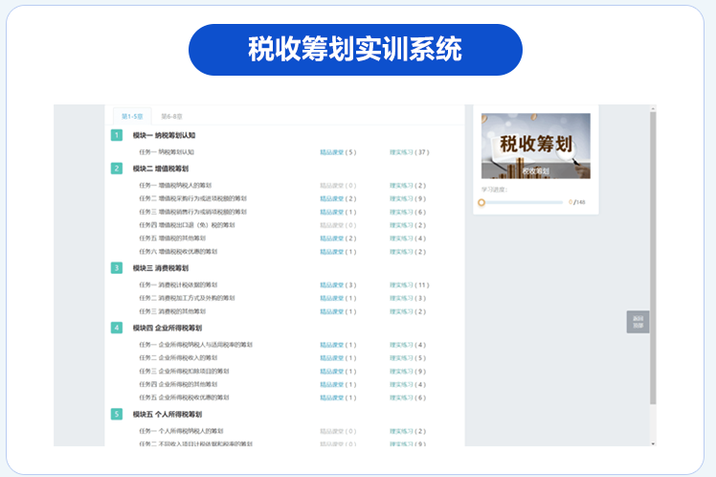Open 理实练习 (4) for 增值税的其他筹划
This screenshot has height=477, width=716.
408,238
